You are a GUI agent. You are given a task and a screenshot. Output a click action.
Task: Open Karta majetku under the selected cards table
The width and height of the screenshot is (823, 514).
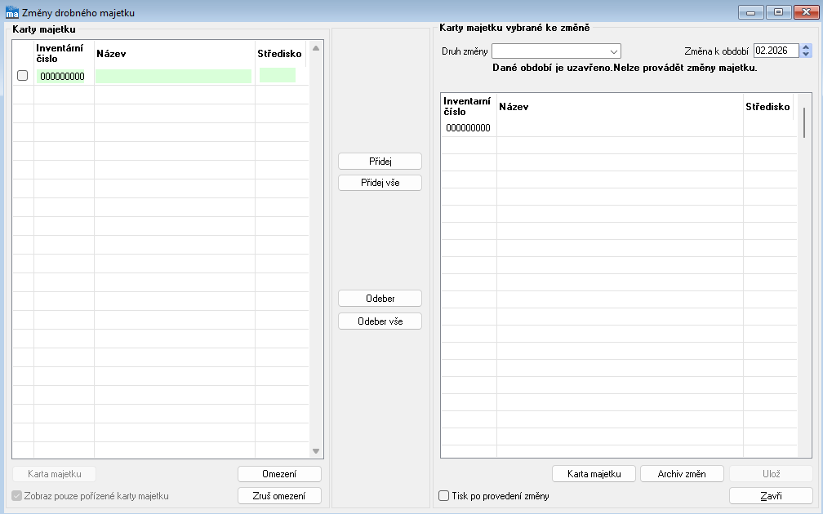pos(594,474)
